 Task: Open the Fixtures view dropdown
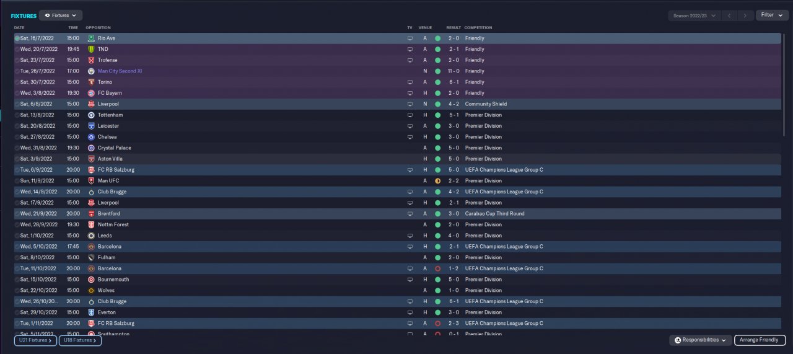(61, 15)
